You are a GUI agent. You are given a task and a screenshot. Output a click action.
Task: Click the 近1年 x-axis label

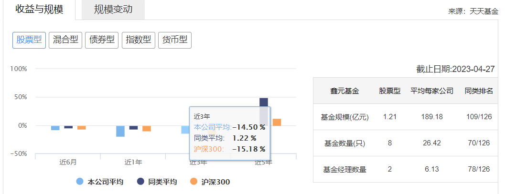[133, 162]
